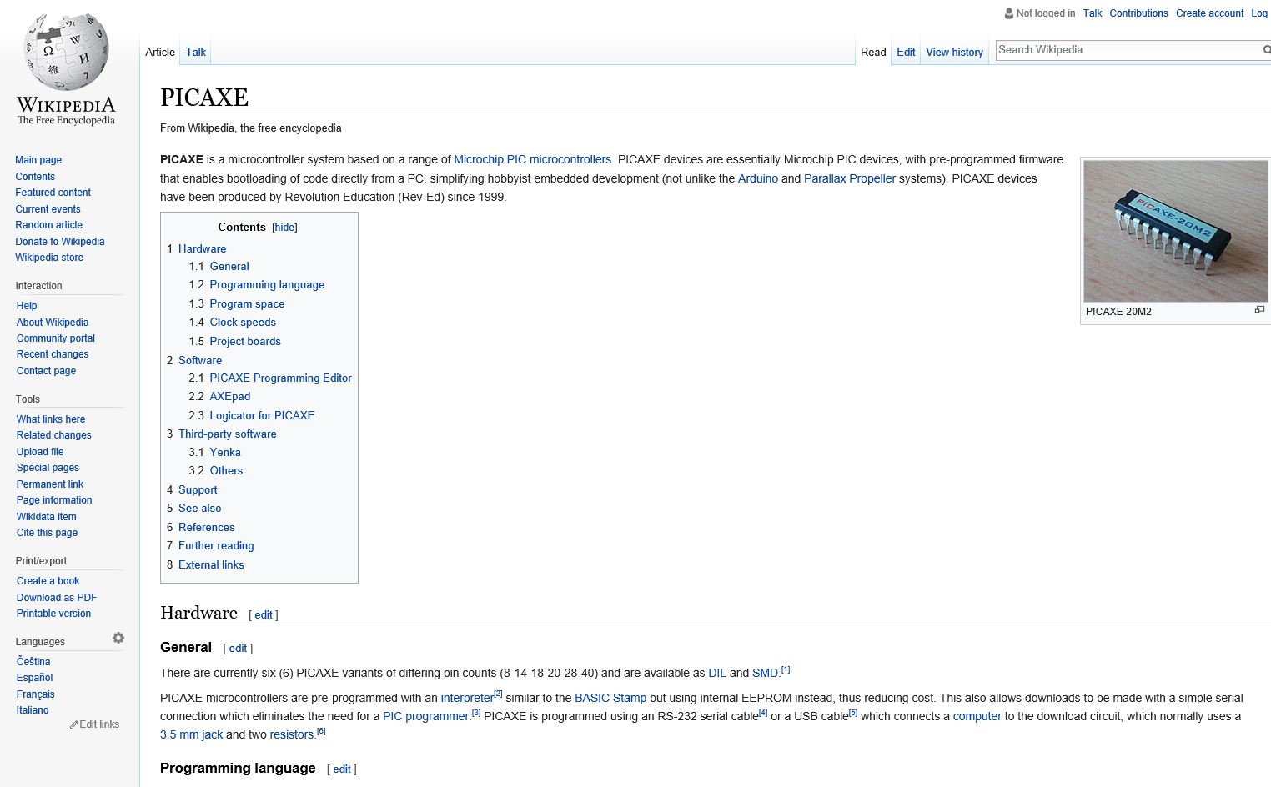This screenshot has height=787, width=1271.
Task: Open the BASIC Stamp link
Action: (610, 698)
